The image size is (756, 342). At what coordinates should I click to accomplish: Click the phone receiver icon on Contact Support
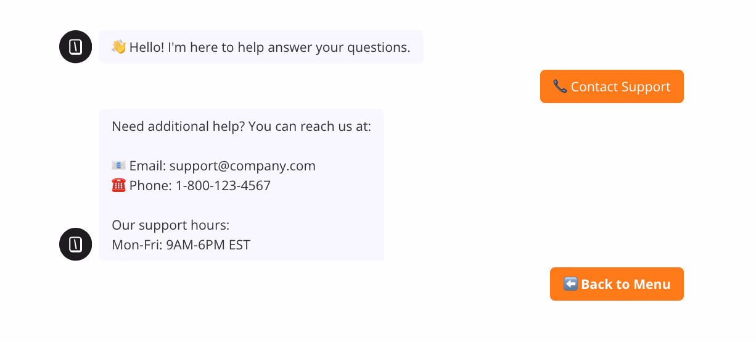(x=560, y=86)
